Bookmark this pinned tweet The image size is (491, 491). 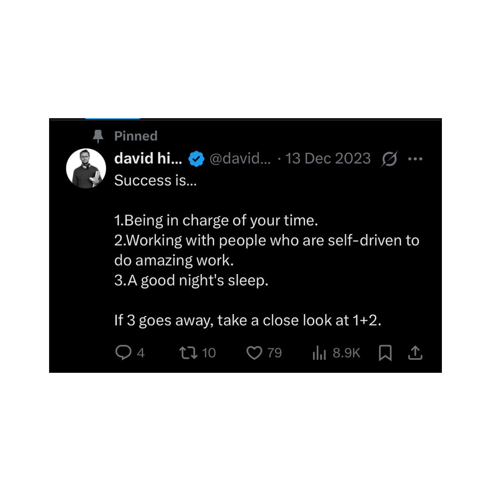click(385, 353)
